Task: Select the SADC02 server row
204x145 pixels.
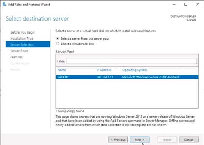Action: point(127,77)
